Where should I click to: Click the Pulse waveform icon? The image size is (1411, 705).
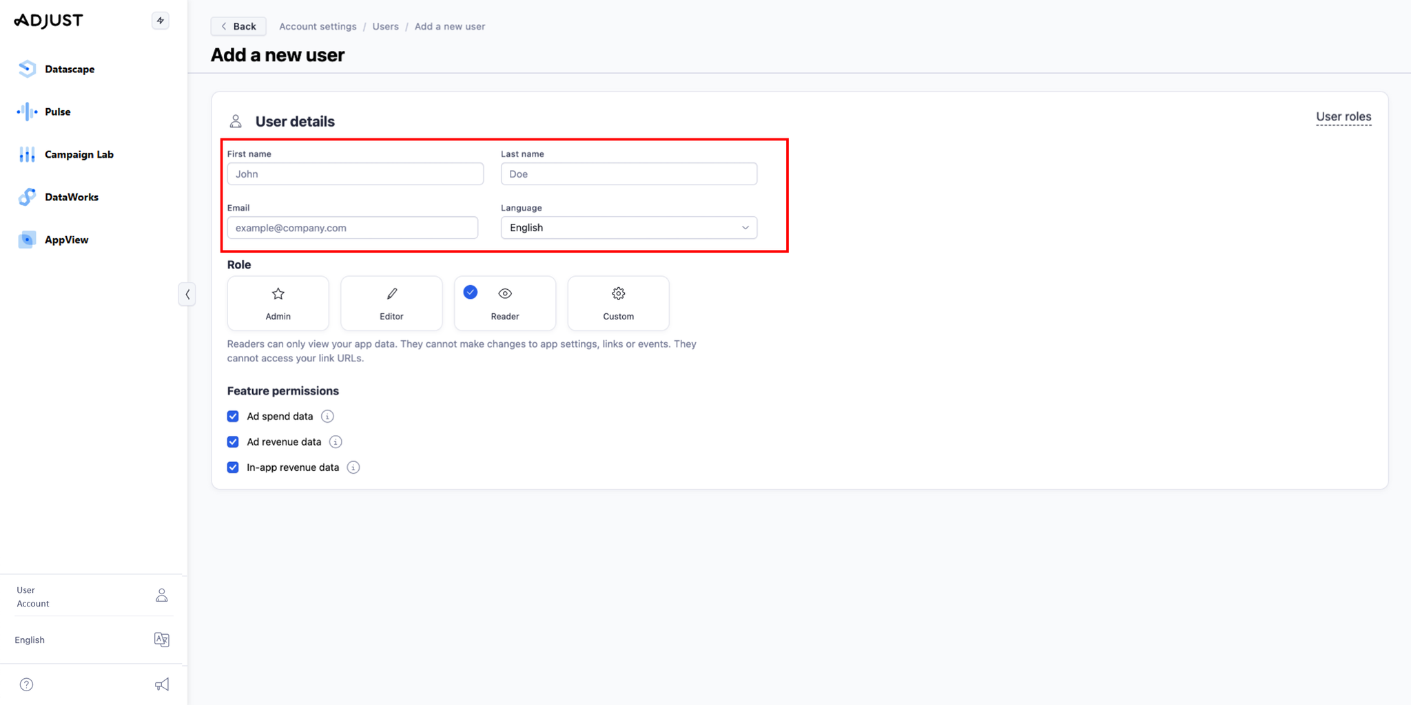27,112
